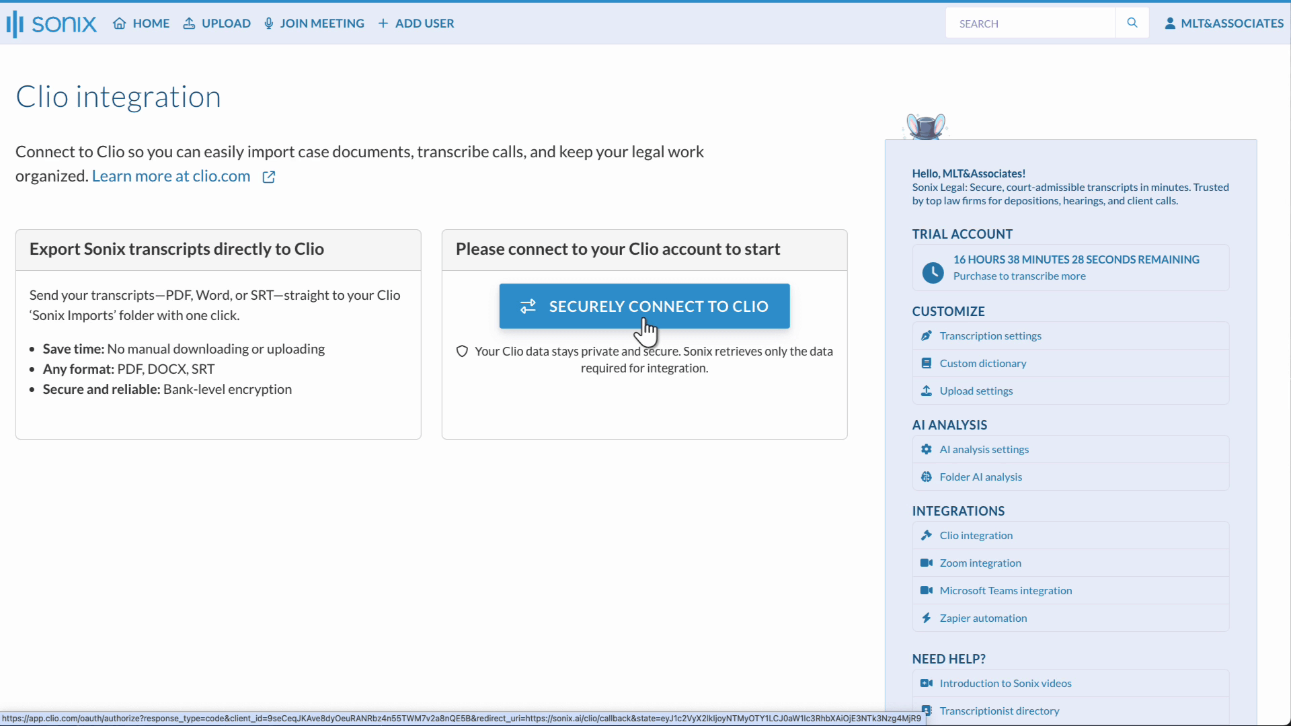The image size is (1291, 726).
Task: Focus the Search input field
Action: (1029, 24)
